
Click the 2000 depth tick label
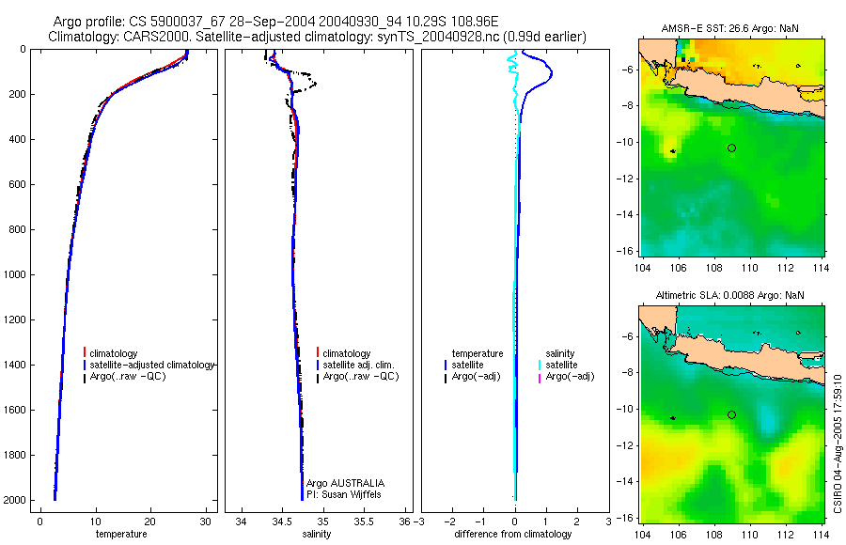pos(14,500)
